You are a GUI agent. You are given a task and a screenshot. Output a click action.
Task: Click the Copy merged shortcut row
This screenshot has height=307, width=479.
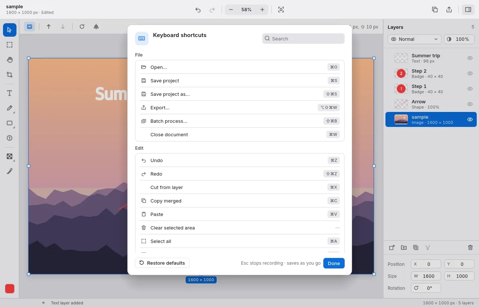240,201
